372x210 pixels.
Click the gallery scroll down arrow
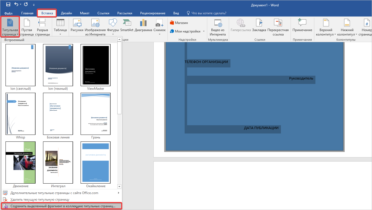[x=119, y=186]
